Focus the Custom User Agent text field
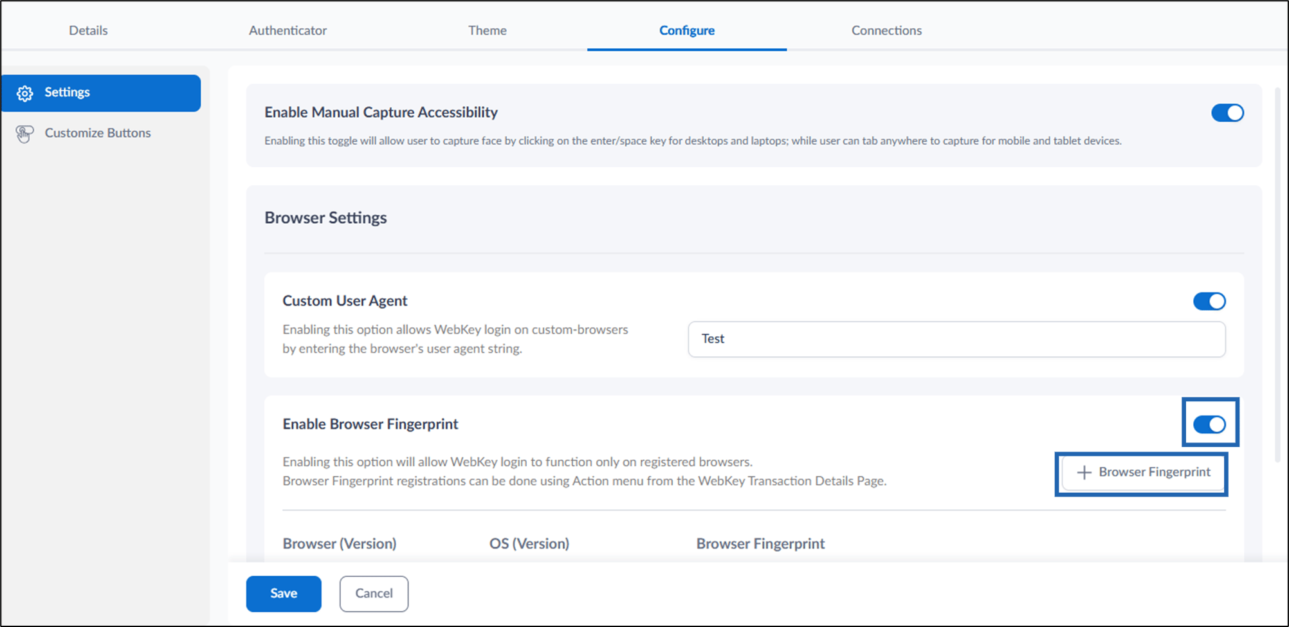 tap(956, 340)
